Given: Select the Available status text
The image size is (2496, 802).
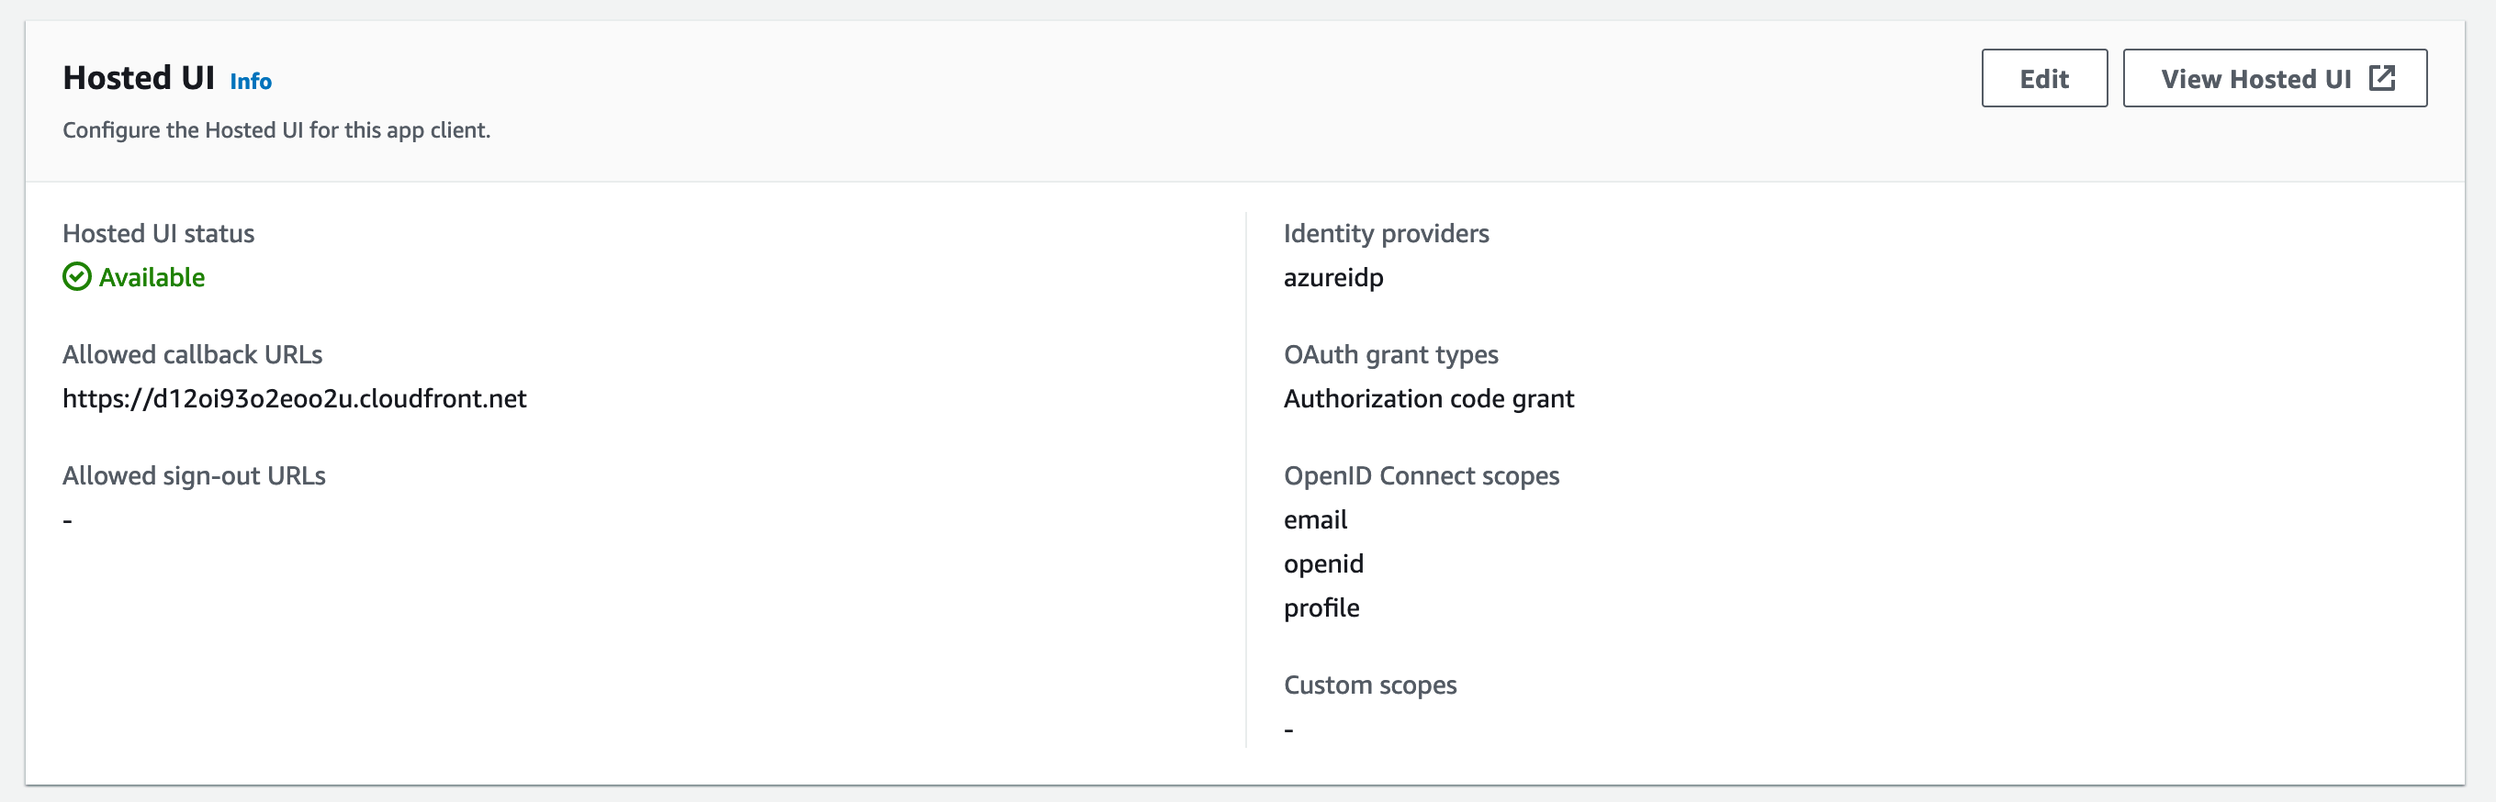Looking at the screenshot, I should point(152,278).
